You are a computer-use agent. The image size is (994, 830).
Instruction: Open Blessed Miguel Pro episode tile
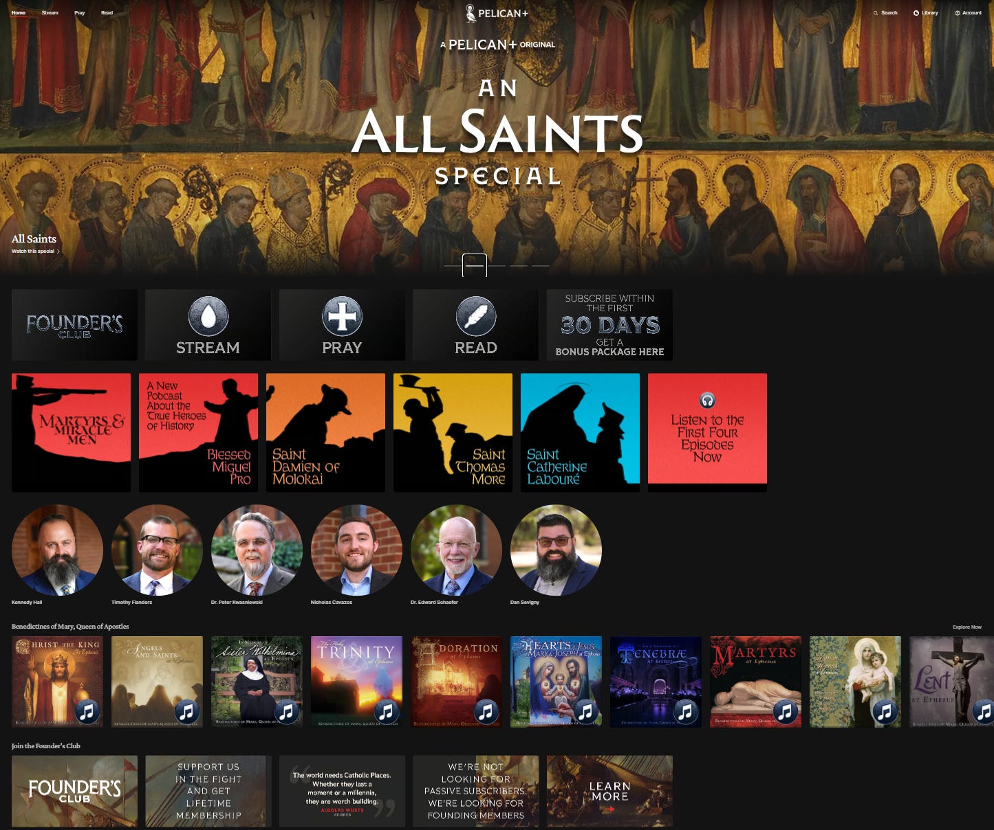[198, 433]
